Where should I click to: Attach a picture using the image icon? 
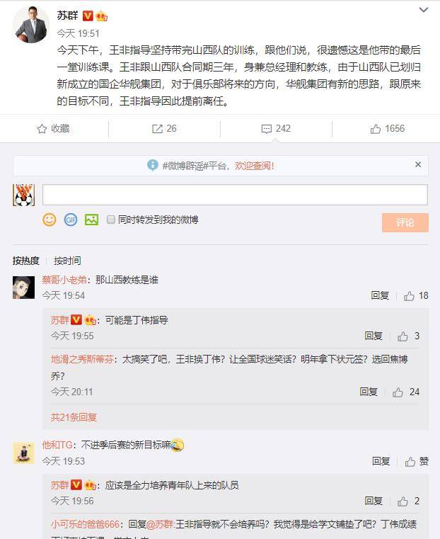[x=92, y=220]
